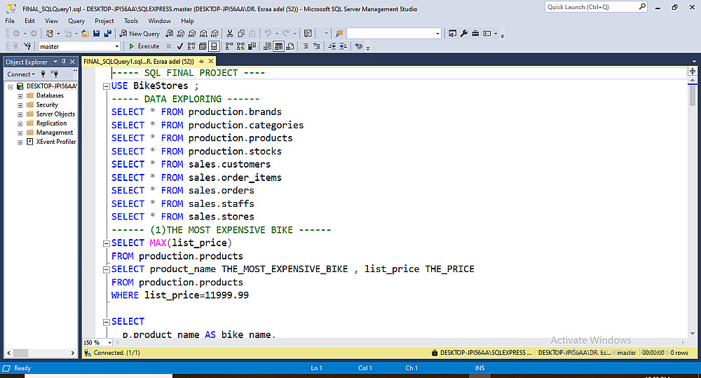Click the Display Estimated Execution Plan icon

click(191, 46)
